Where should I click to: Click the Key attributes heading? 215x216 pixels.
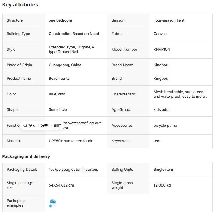(x=20, y=5)
